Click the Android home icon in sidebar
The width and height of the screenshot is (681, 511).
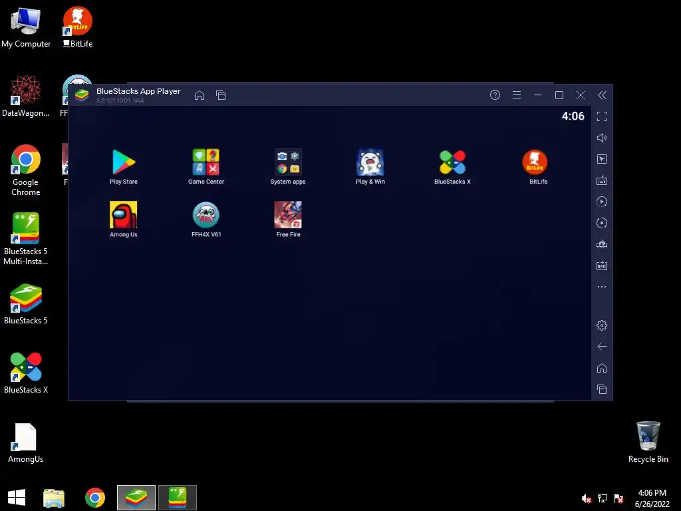(x=602, y=368)
